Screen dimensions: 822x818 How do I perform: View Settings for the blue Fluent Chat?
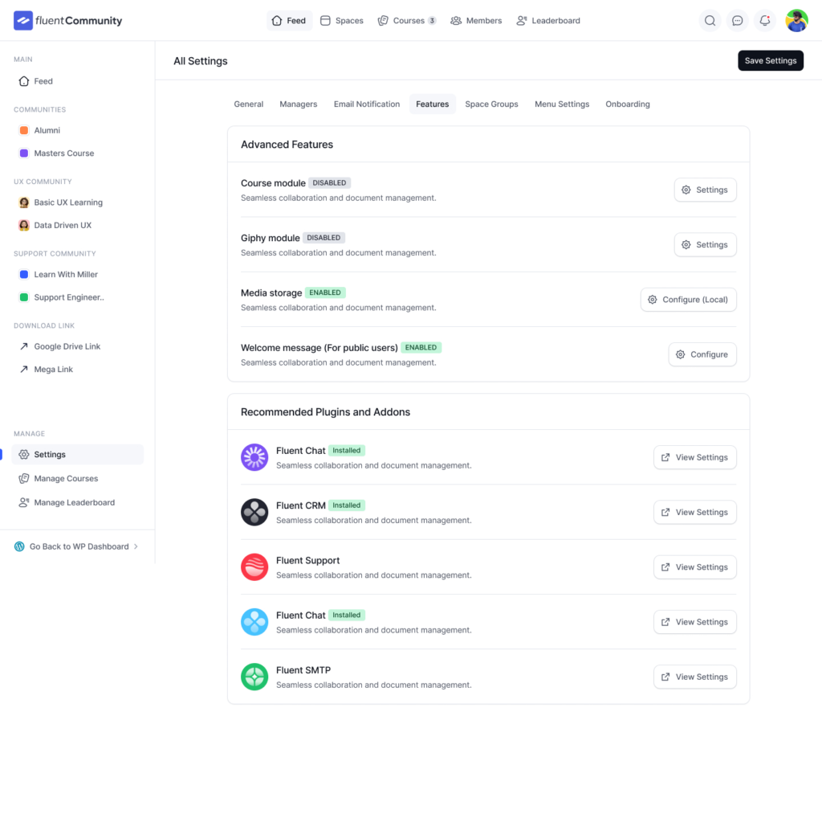click(695, 622)
